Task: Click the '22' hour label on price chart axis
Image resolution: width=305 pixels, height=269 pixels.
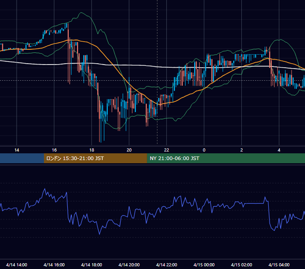Action: click(x=166, y=150)
